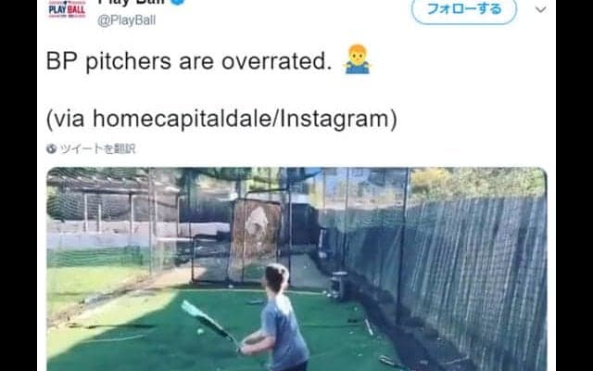Click the baseball near the bat
The height and width of the screenshot is (371, 593).
tap(200, 331)
